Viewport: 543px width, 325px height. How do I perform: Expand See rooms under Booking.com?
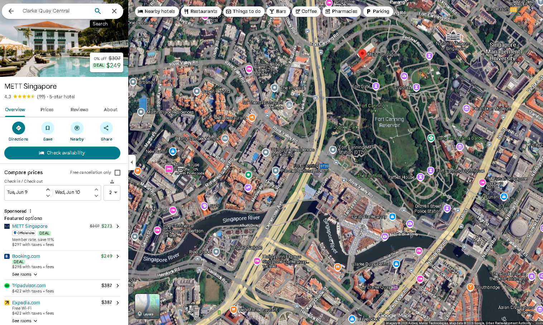click(25, 275)
